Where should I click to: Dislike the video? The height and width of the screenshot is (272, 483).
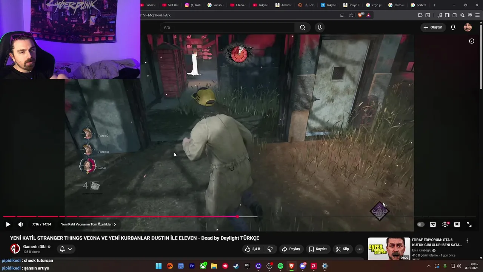(x=270, y=249)
